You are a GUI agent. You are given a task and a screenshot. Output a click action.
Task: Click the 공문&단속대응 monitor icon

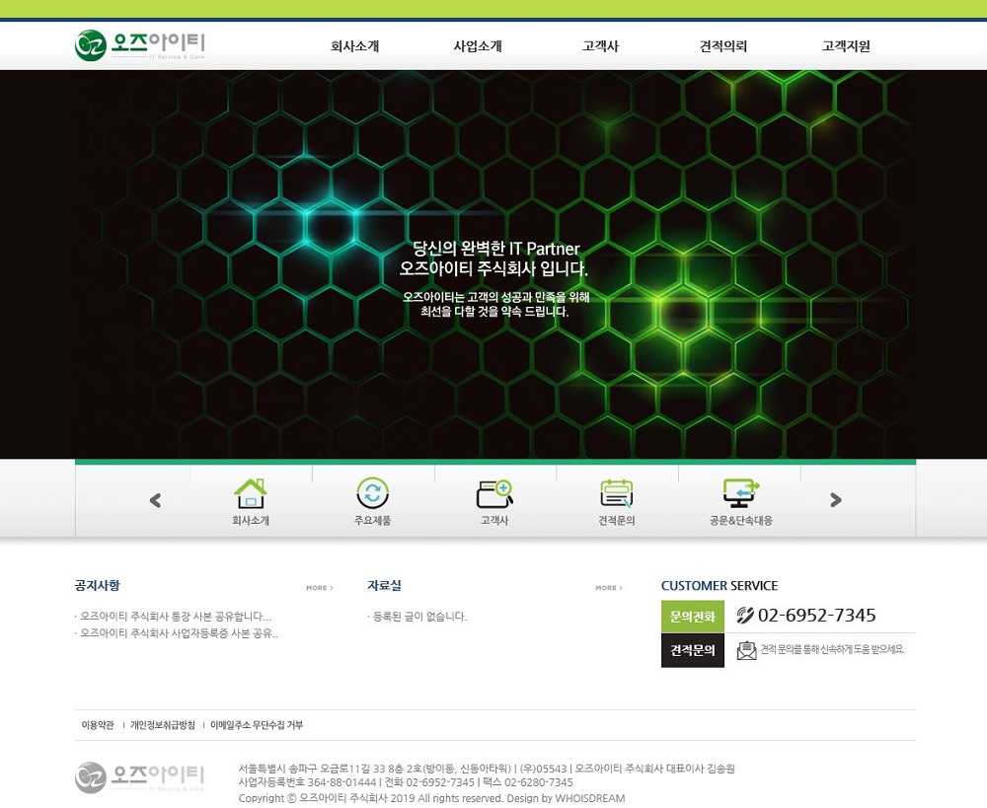click(738, 491)
